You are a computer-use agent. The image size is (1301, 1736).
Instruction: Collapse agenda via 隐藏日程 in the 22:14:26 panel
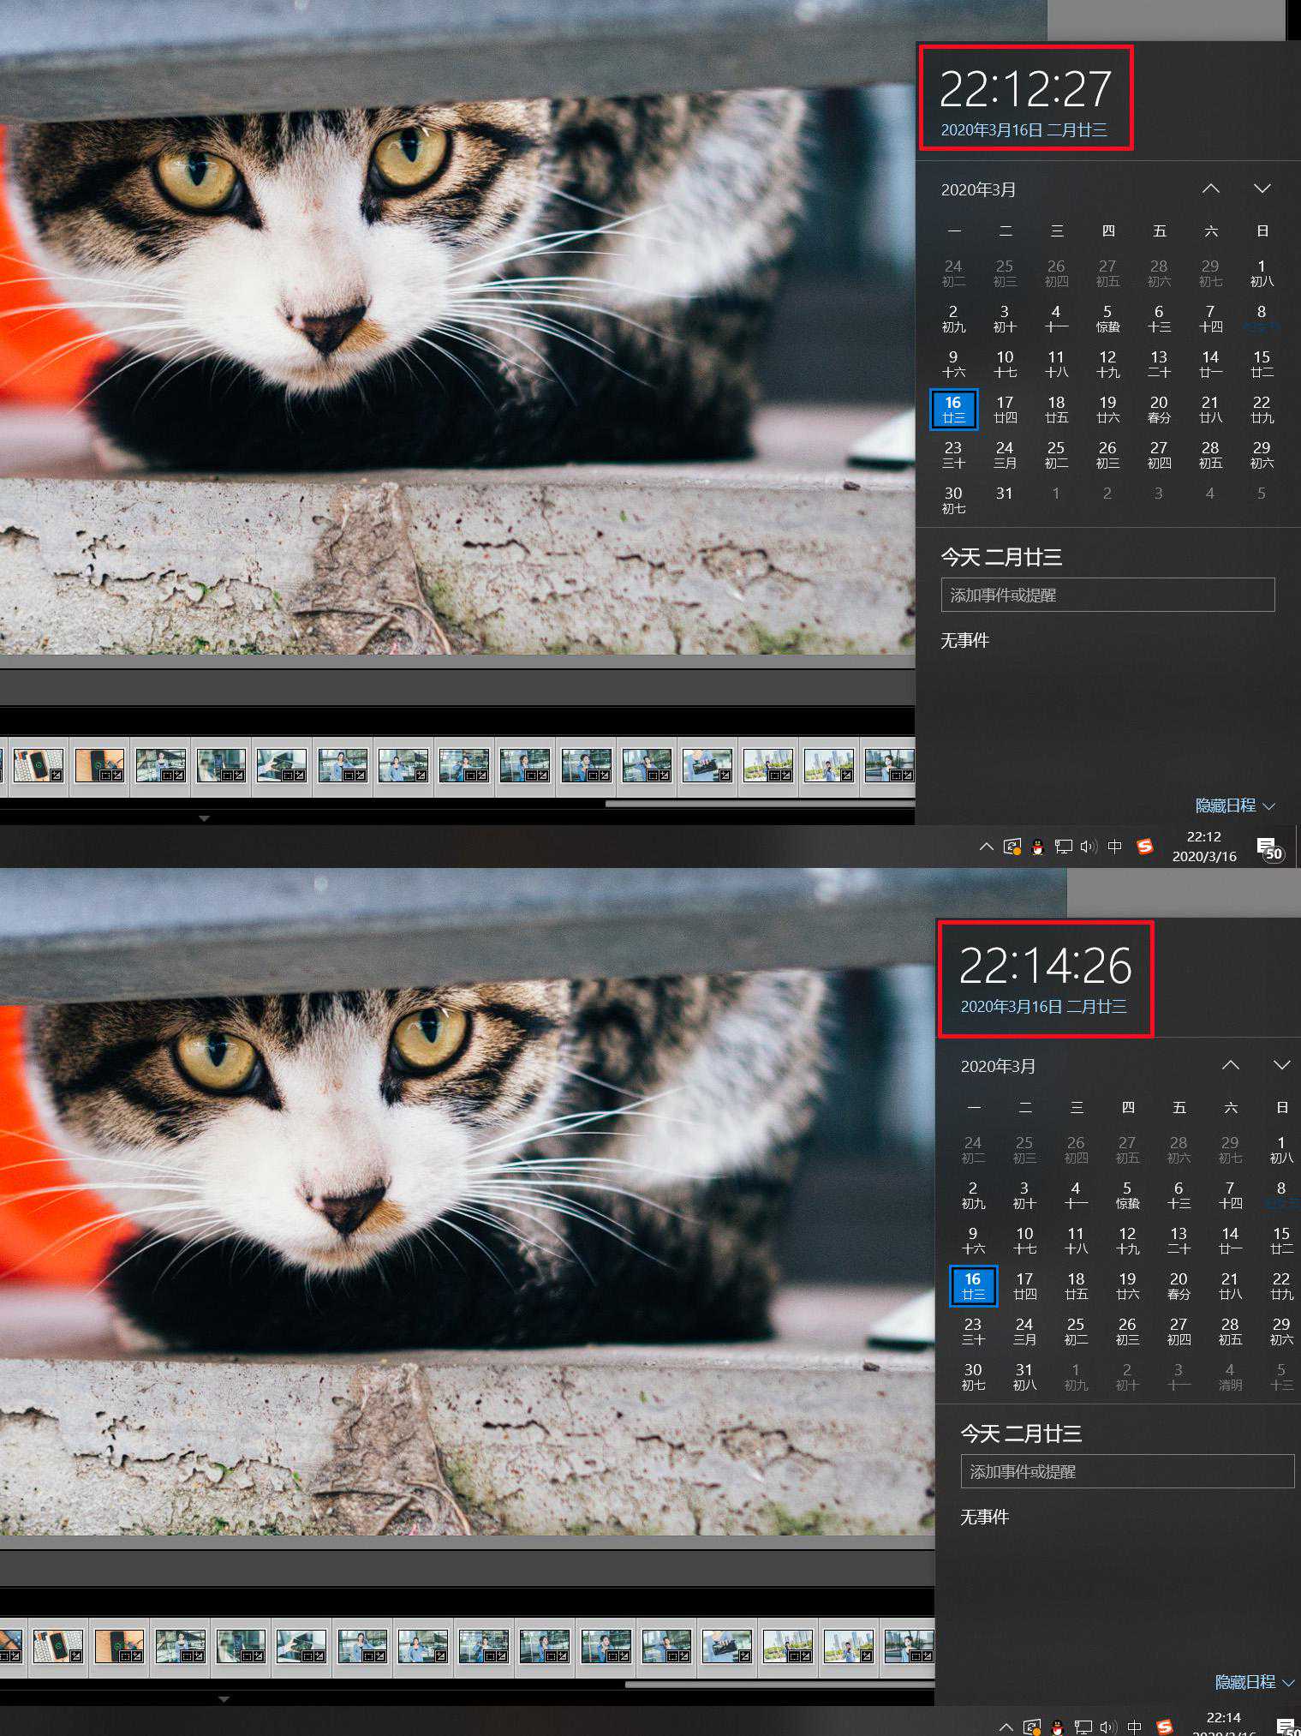(1254, 1682)
